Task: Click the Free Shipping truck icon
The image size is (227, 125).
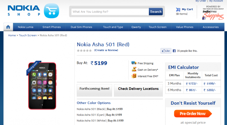Action: 134,63
